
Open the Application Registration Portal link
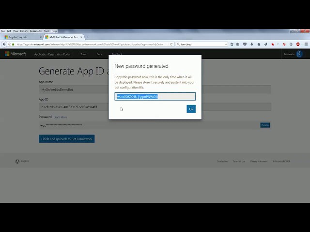point(52,54)
